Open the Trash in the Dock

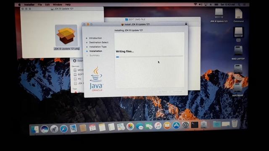tap(235, 123)
